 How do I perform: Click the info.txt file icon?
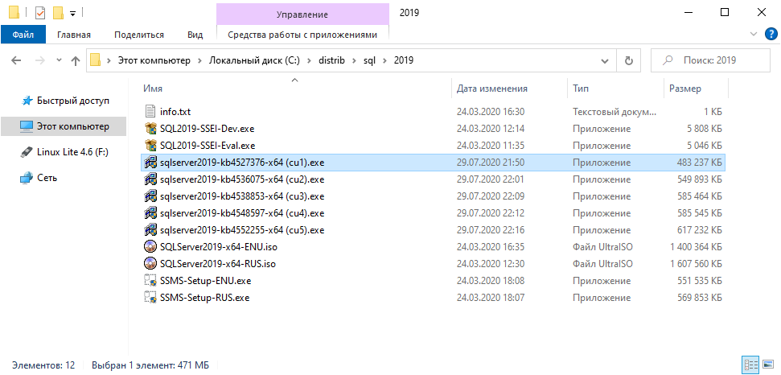(150, 112)
